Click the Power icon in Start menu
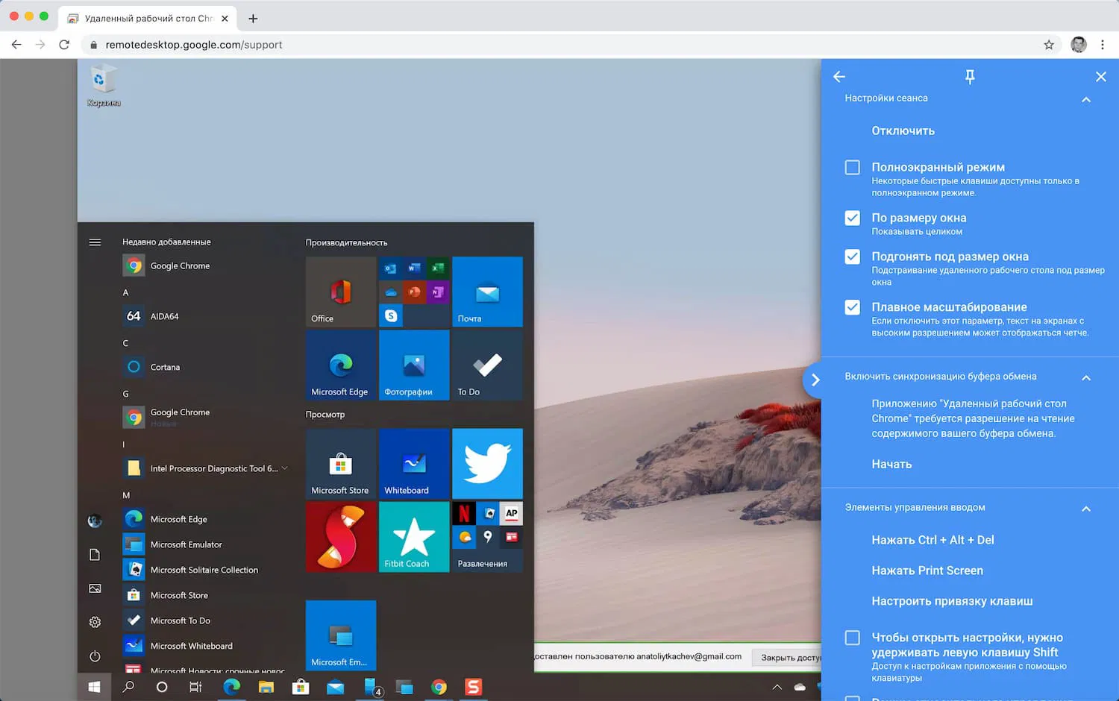This screenshot has height=701, width=1119. pyautogui.click(x=95, y=656)
